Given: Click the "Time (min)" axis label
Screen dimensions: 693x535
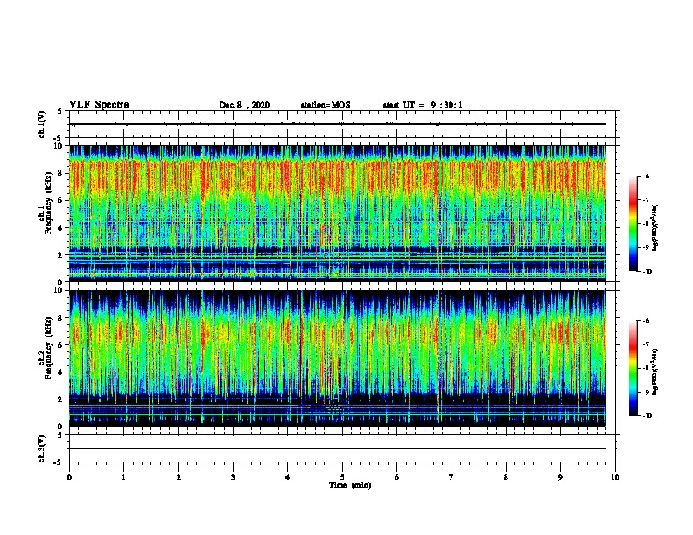Looking at the screenshot, I should pyautogui.click(x=350, y=485).
